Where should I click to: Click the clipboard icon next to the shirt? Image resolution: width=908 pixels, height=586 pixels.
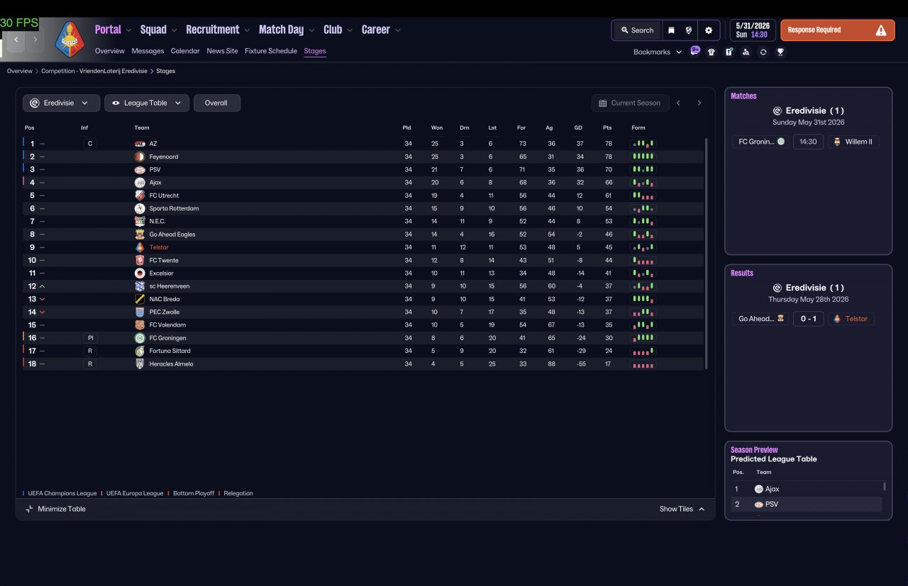click(x=729, y=52)
